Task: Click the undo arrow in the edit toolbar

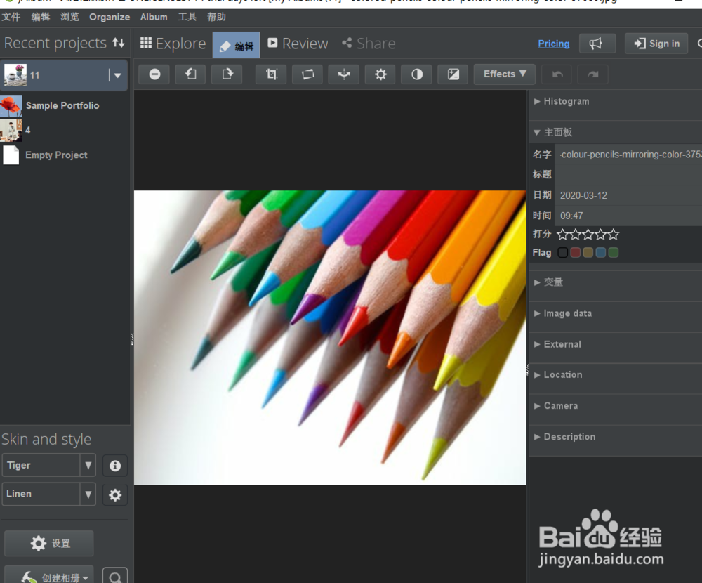Action: (557, 74)
